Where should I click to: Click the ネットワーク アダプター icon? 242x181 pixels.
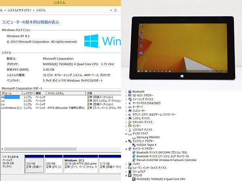[x=130, y=149]
